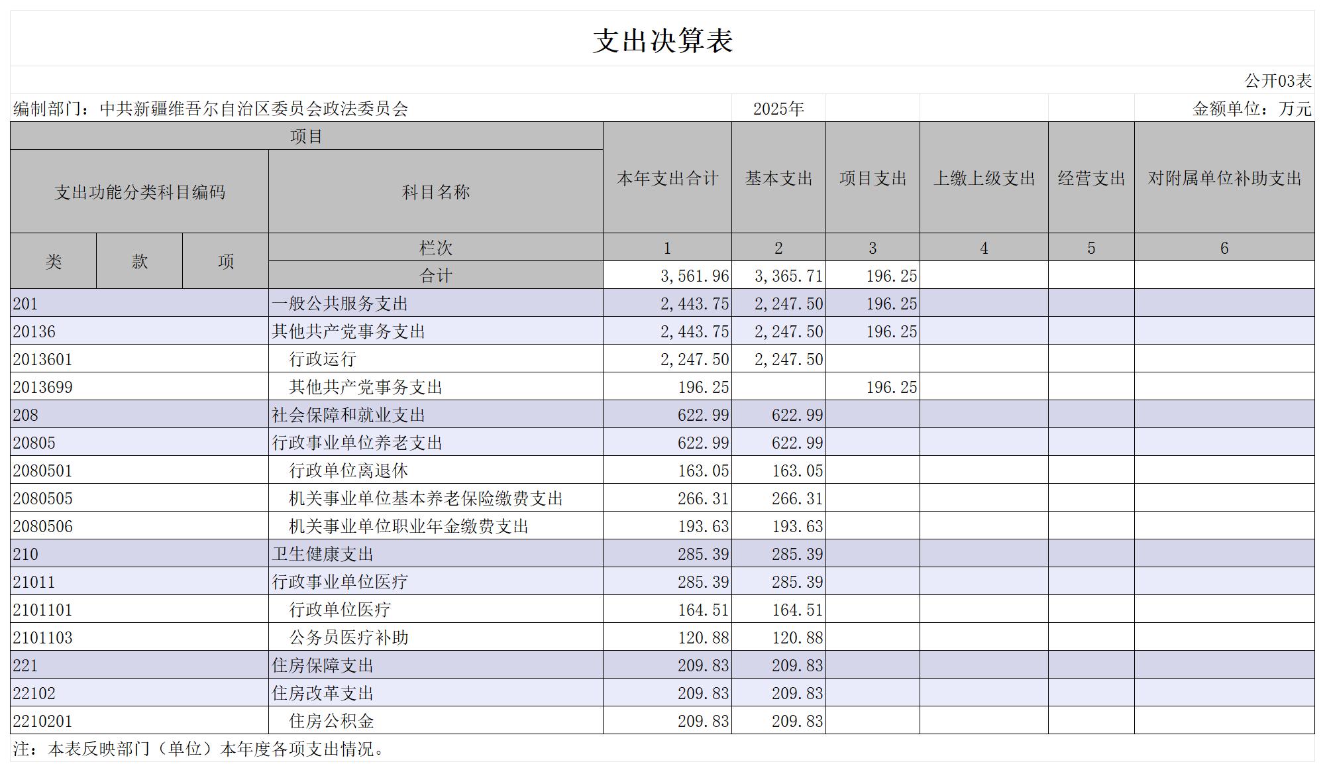Click the title 支出决算表
1325x772 pixels.
tap(662, 40)
